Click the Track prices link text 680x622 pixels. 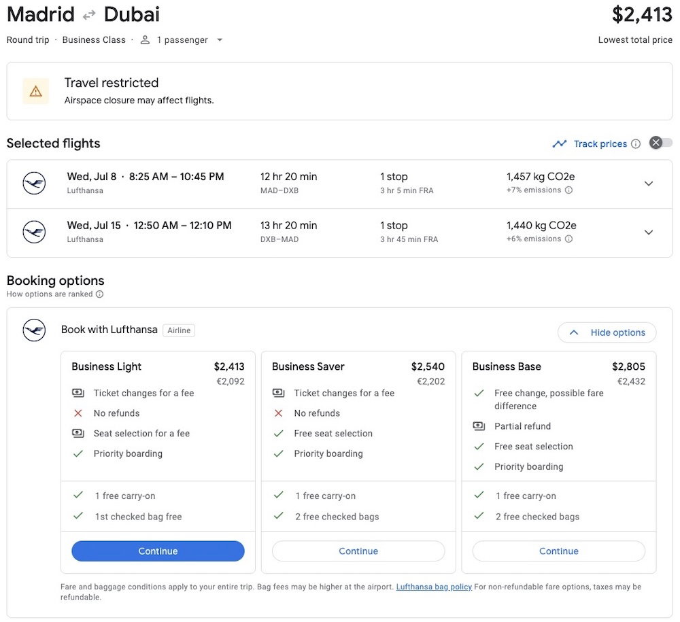tap(600, 144)
